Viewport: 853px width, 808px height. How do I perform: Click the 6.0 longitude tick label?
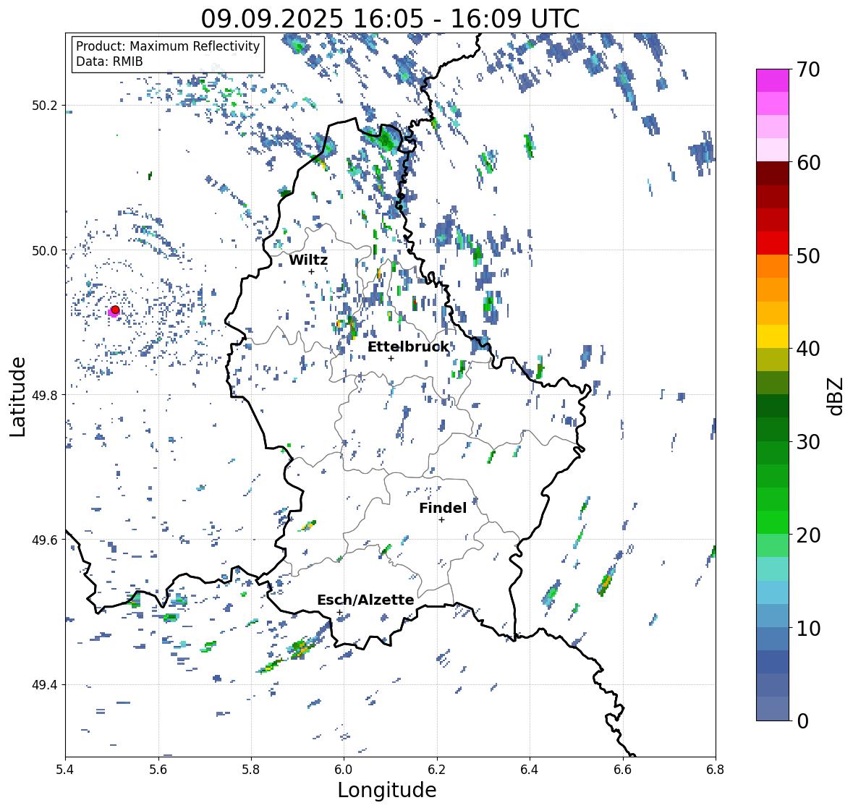344,769
